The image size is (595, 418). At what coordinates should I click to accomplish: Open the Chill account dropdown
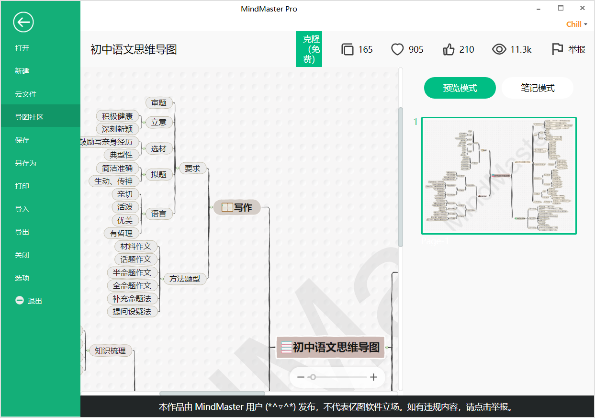pos(577,24)
